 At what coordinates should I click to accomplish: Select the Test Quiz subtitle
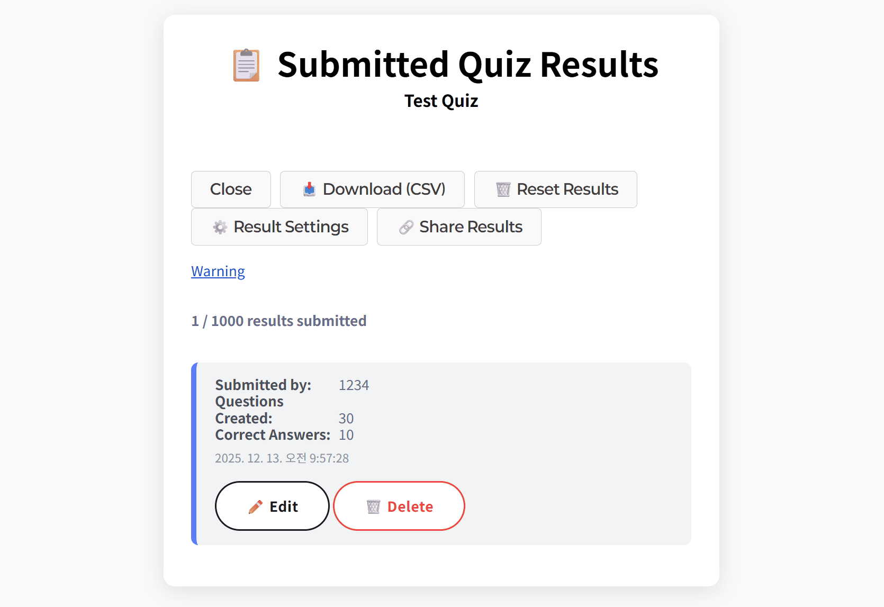tap(441, 101)
